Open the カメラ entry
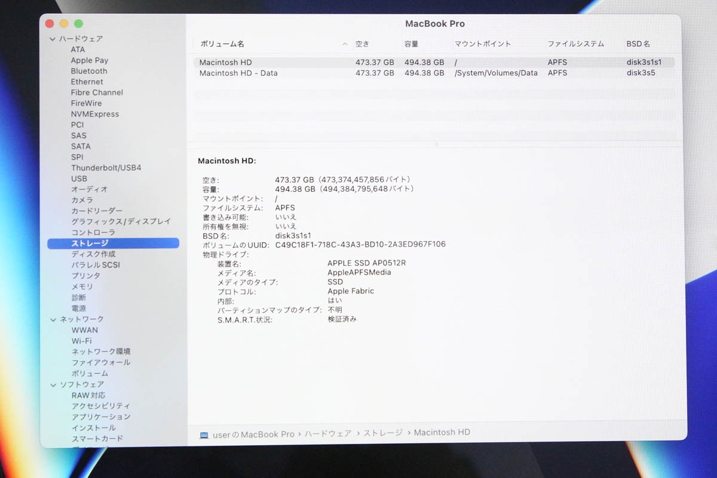Image resolution: width=717 pixels, height=478 pixels. pos(82,200)
